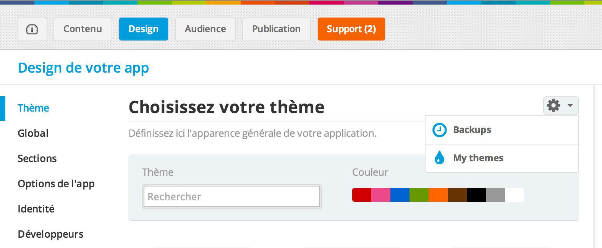Open the Identité settings
This screenshot has width=602, height=248.
[x=36, y=209]
